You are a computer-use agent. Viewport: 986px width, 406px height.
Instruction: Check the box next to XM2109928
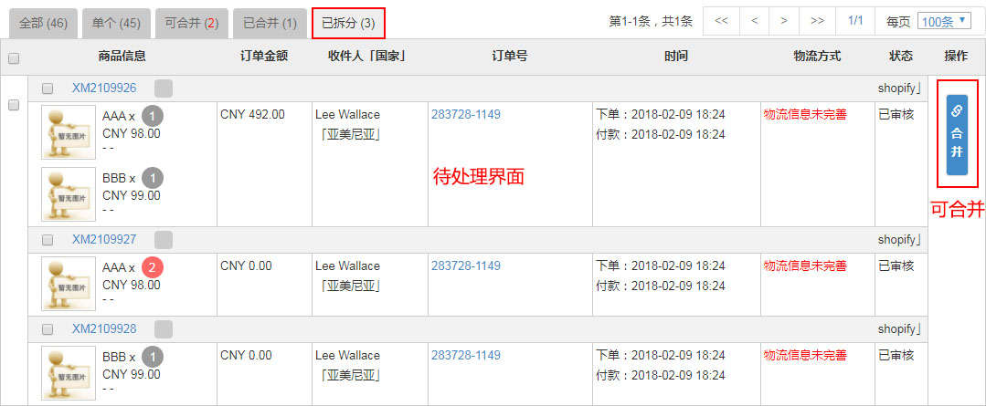pos(48,328)
